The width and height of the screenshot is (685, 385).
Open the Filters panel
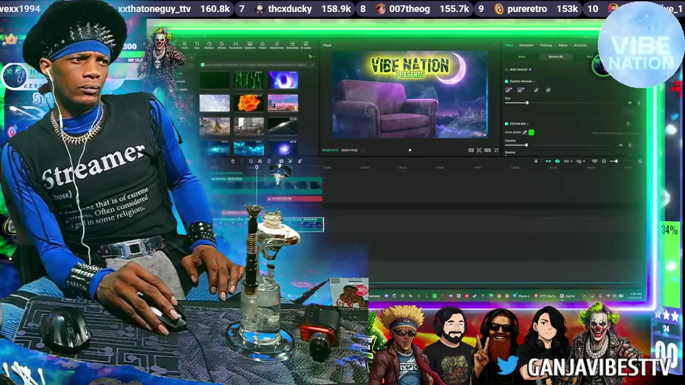[262, 45]
